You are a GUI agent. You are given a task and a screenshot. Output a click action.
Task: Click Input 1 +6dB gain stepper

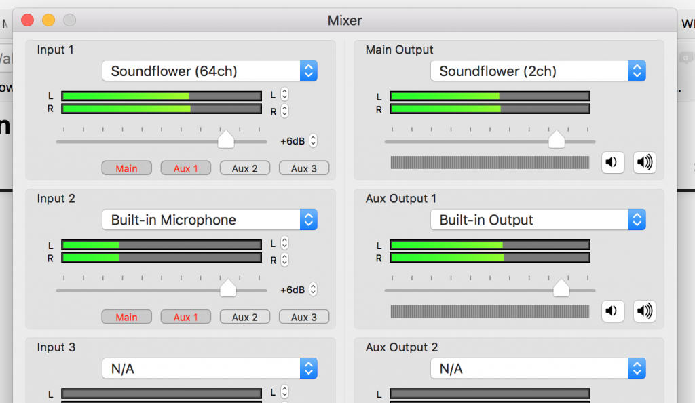[313, 141]
